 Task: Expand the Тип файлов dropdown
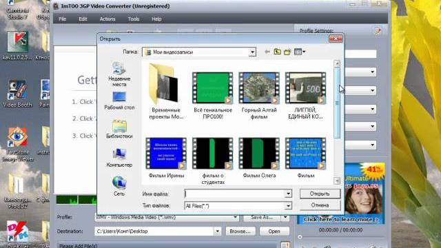(288, 206)
